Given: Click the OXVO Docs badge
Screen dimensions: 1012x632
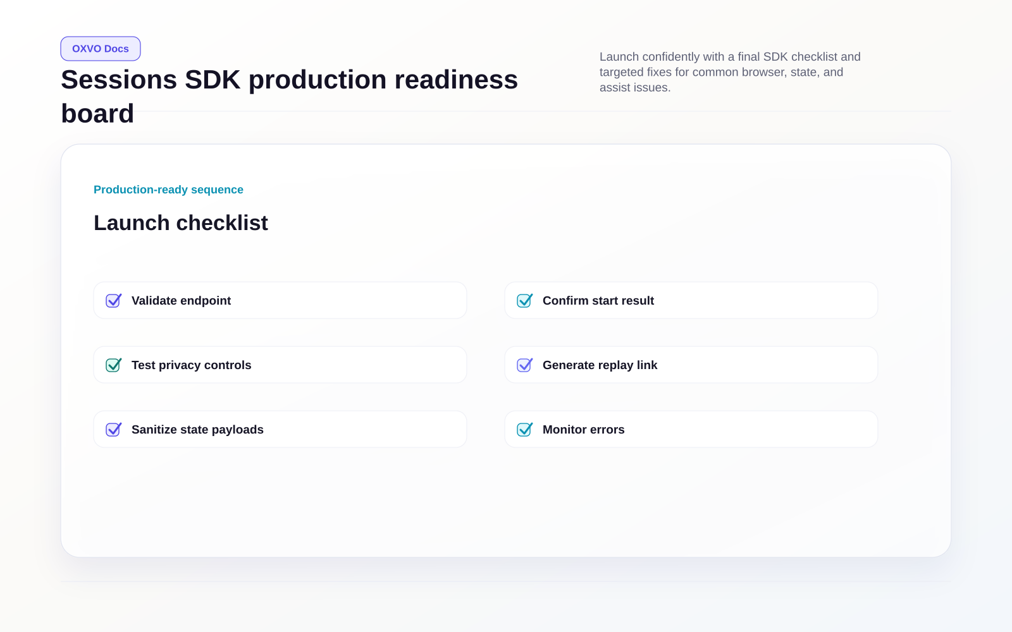Looking at the screenshot, I should point(101,49).
